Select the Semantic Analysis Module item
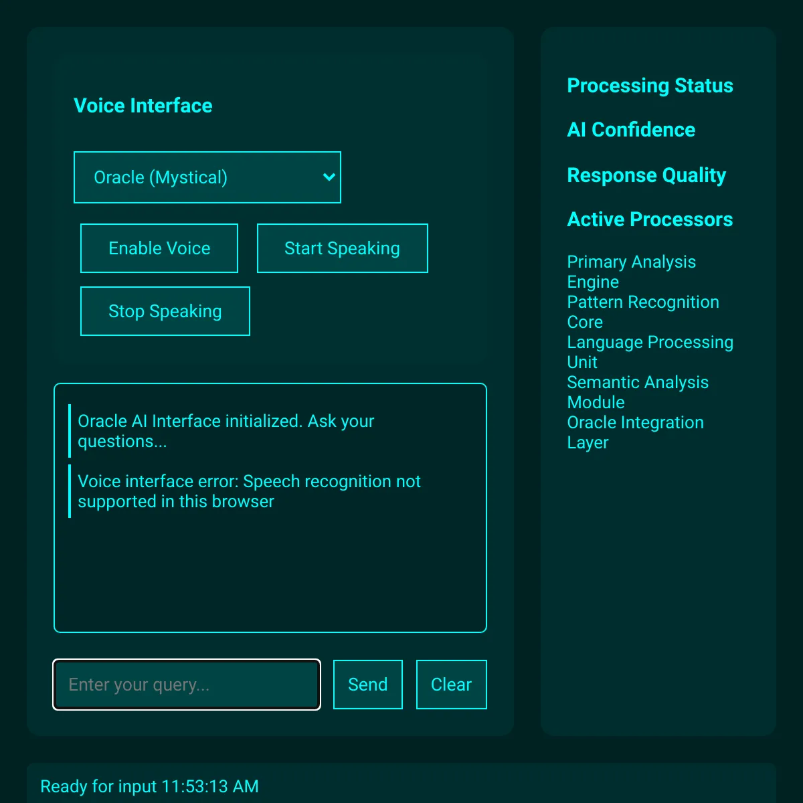 click(x=637, y=392)
